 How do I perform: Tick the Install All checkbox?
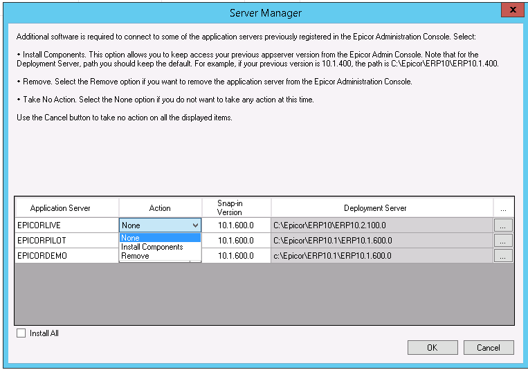21,333
